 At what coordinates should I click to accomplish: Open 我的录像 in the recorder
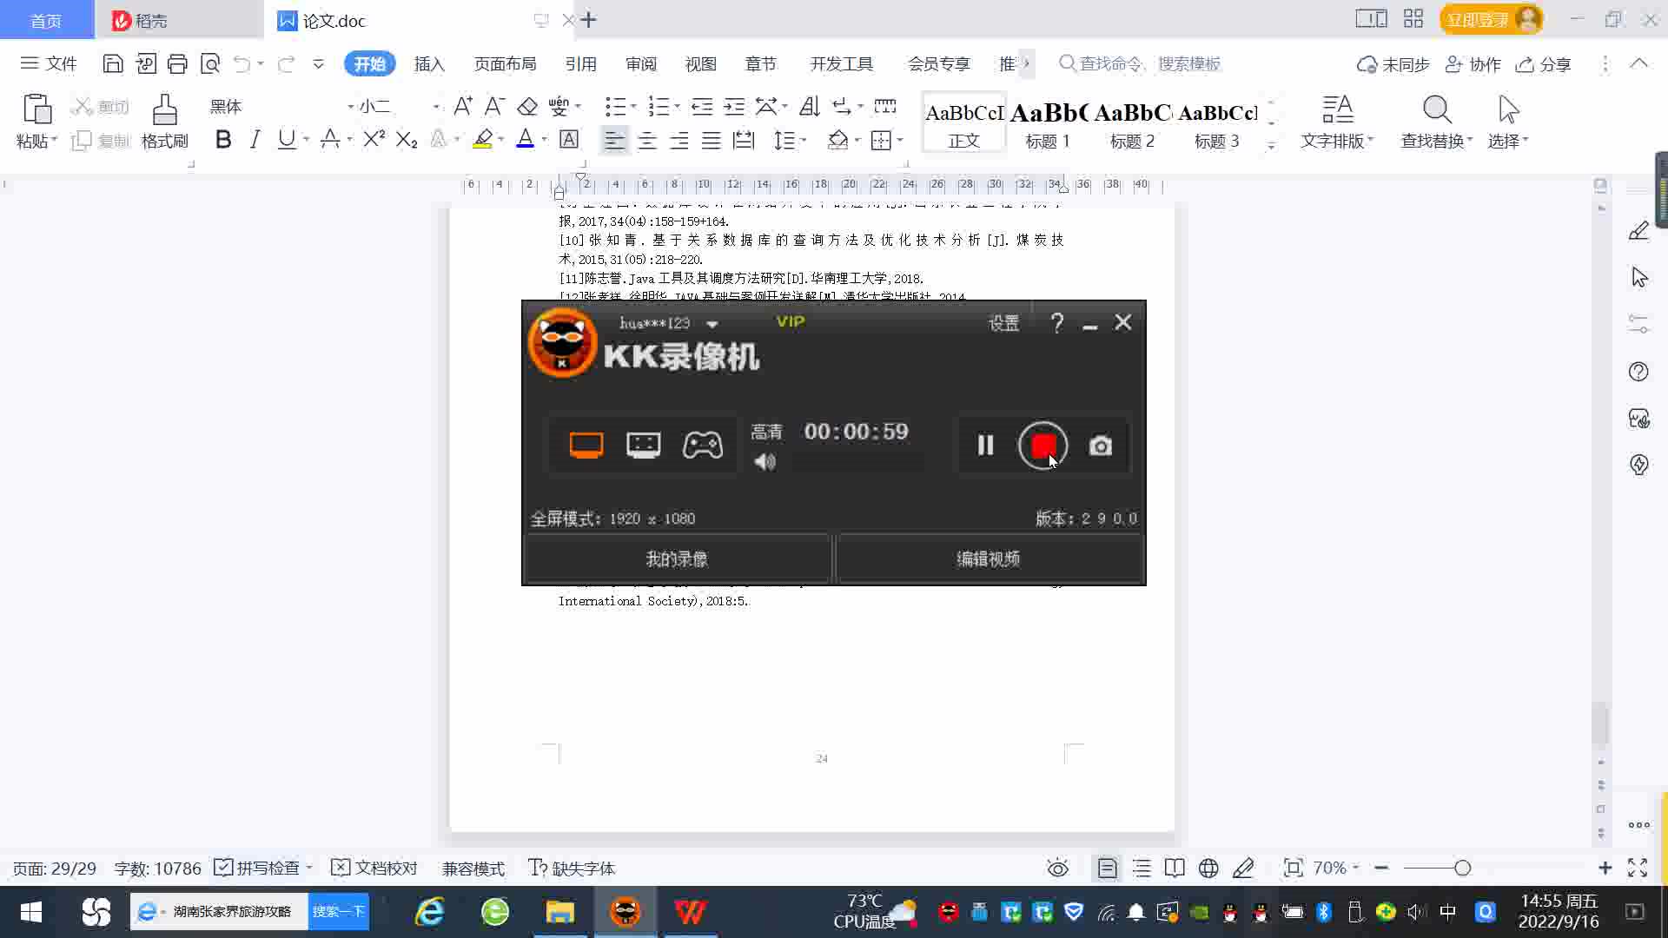[x=677, y=559]
